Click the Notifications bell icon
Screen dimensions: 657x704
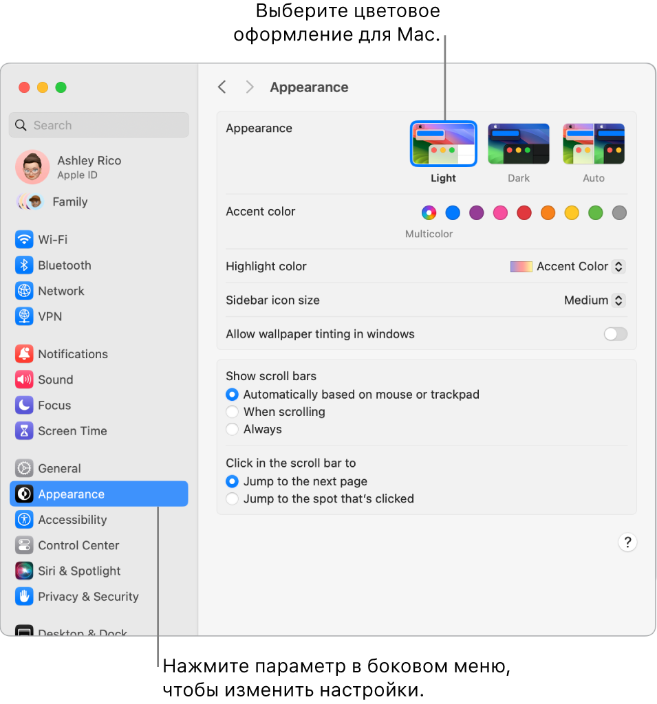coord(24,354)
